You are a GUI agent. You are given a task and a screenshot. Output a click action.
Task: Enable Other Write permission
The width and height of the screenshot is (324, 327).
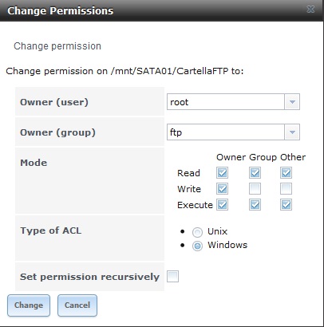tap(286, 189)
